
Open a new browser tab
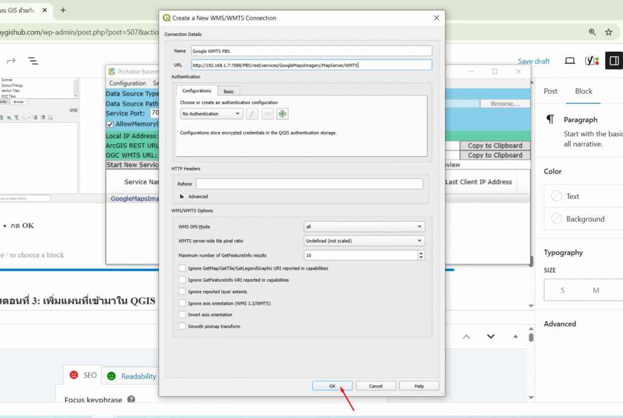pos(63,10)
